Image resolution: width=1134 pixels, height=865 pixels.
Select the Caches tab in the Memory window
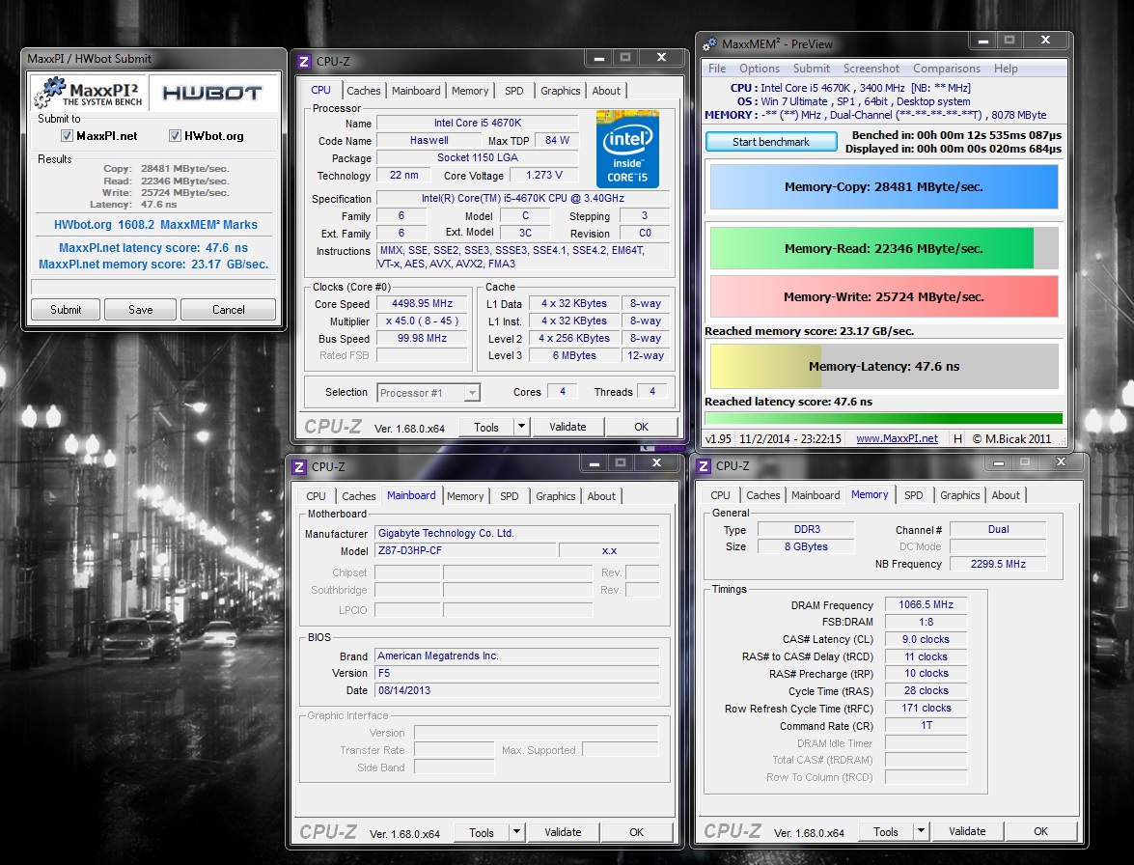point(763,495)
